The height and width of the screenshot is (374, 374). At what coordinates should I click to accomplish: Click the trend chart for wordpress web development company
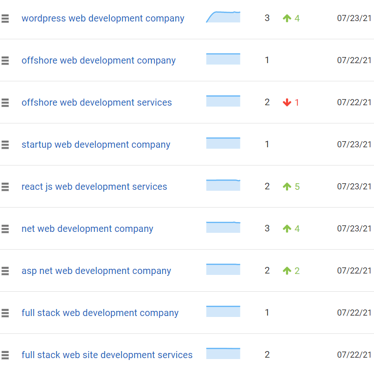[223, 18]
